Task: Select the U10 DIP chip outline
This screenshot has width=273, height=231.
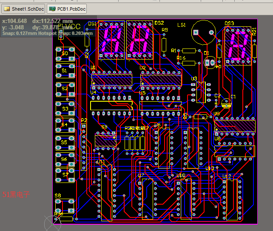Action: pyautogui.click(x=186, y=199)
